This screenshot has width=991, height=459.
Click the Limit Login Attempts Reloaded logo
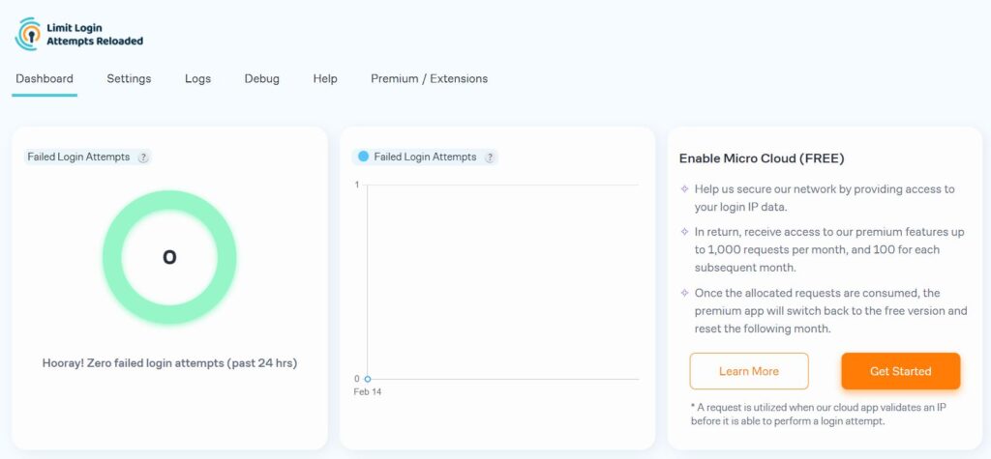[77, 34]
